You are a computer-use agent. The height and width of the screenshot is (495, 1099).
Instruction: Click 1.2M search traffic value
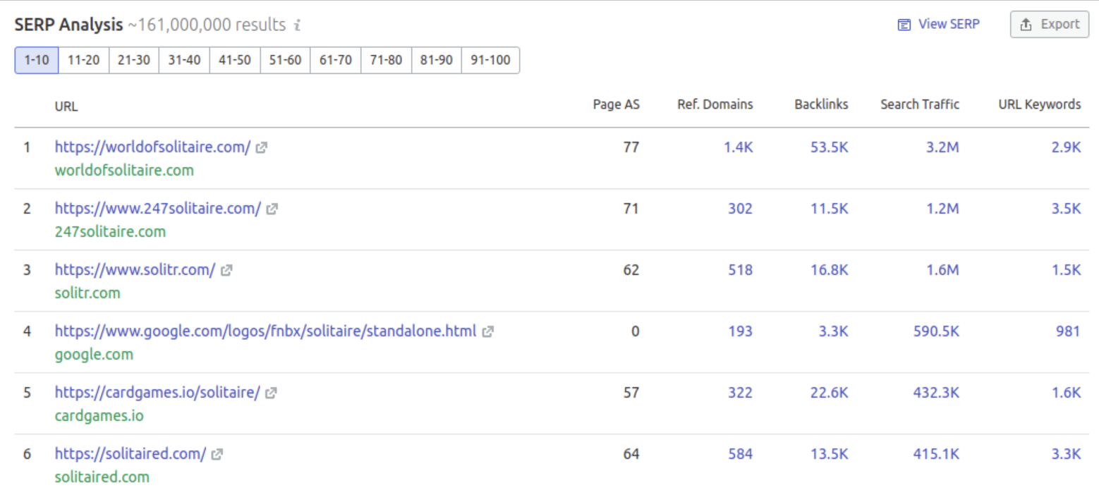[942, 209]
